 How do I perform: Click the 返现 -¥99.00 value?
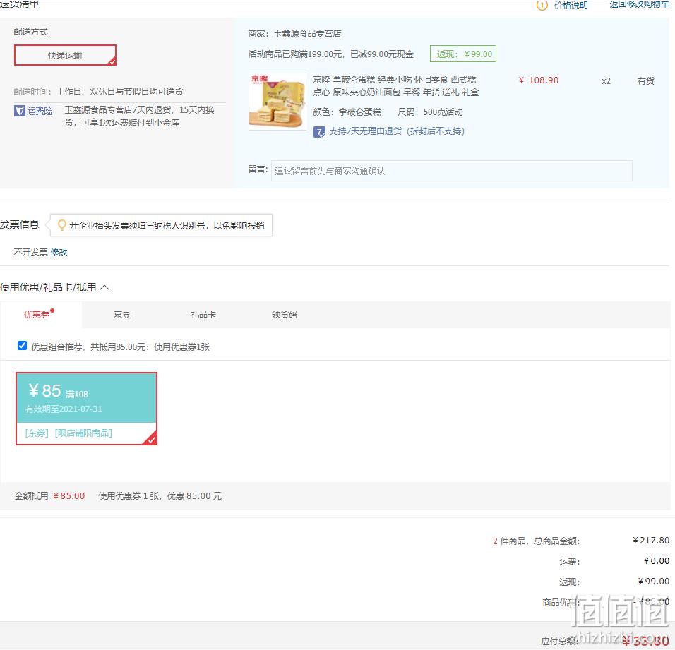[651, 582]
